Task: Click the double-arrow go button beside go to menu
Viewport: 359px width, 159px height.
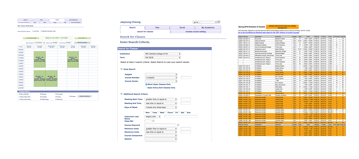Action: click(x=219, y=22)
